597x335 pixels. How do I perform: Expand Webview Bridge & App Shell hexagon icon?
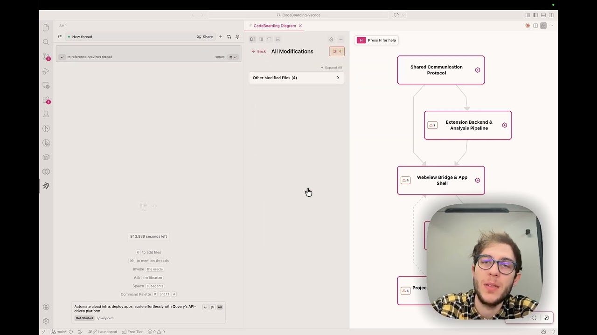pyautogui.click(x=478, y=181)
